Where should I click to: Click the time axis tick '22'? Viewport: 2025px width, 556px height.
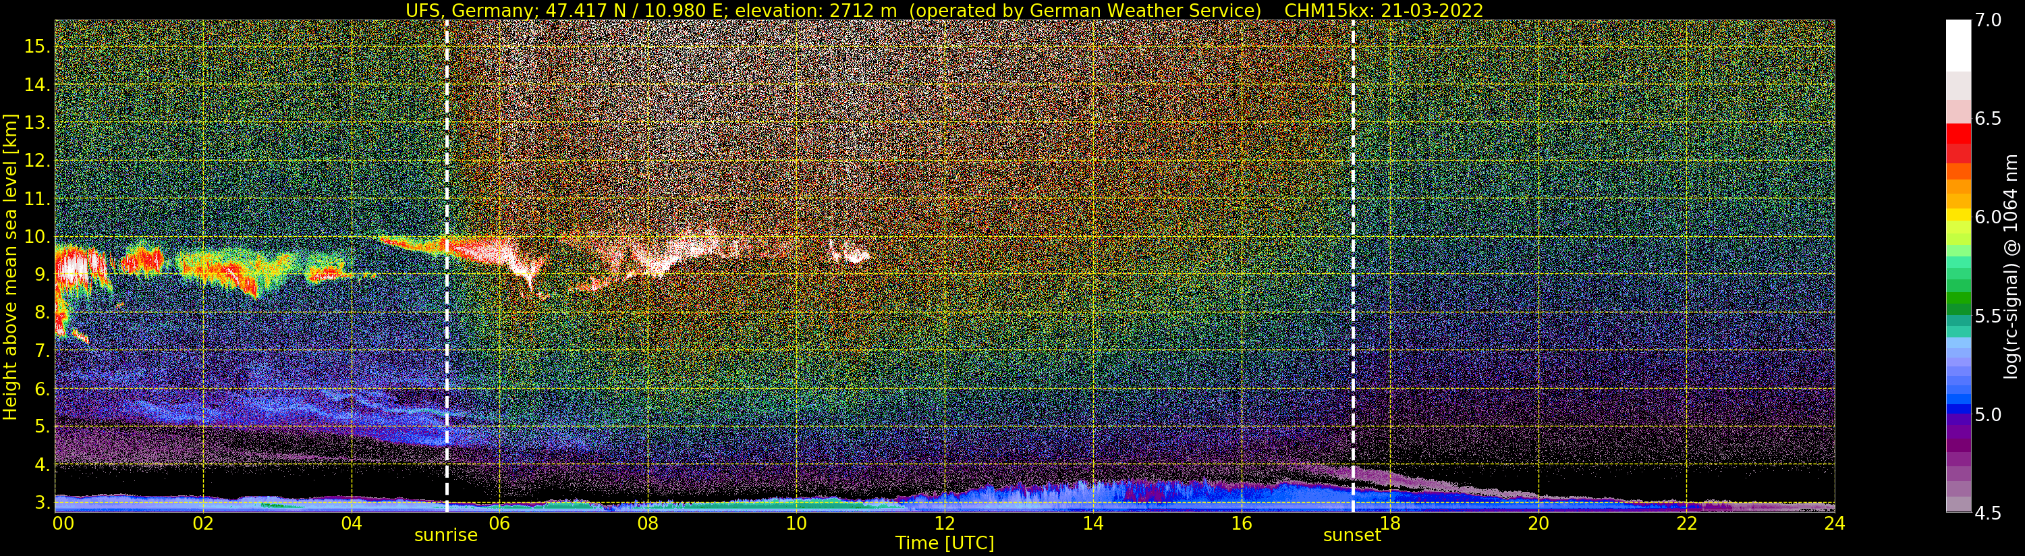(x=1686, y=523)
